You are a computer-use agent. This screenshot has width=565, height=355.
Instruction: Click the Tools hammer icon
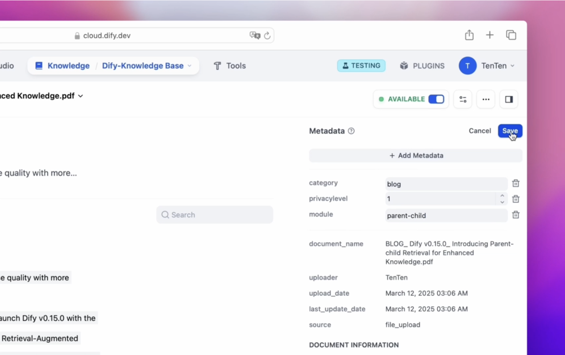[217, 66]
